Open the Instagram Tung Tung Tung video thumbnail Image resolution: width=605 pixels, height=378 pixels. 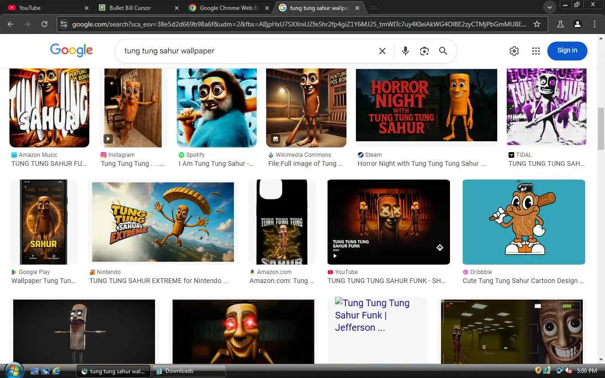click(133, 108)
